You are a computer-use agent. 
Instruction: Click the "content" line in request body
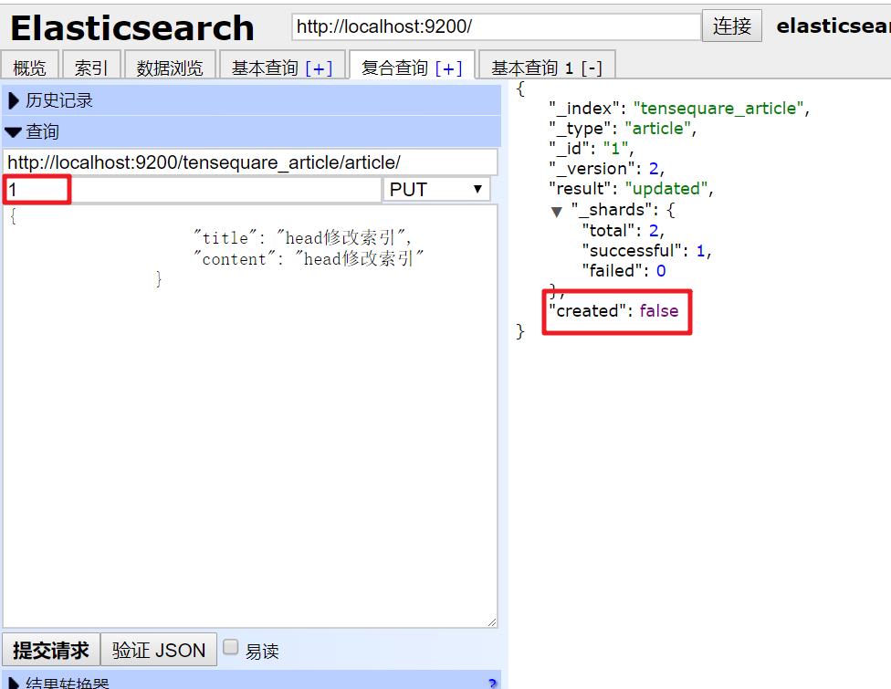[309, 259]
